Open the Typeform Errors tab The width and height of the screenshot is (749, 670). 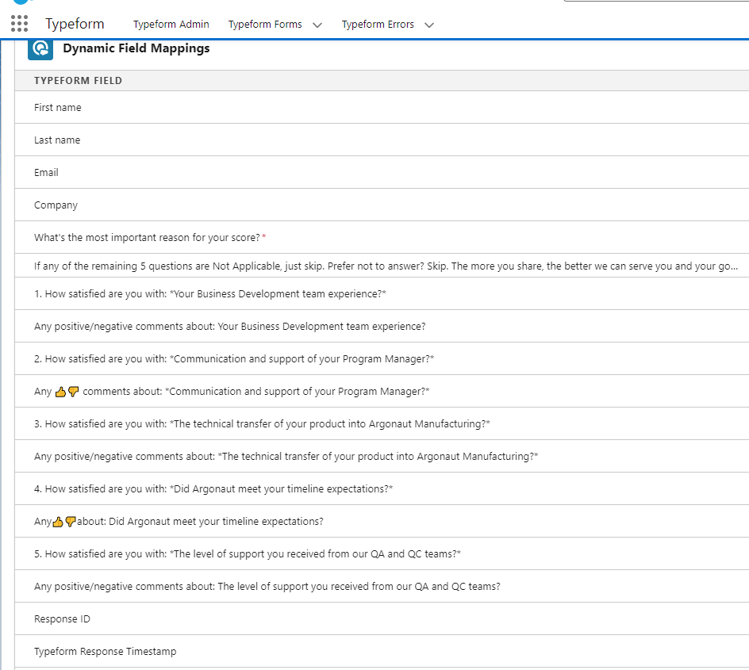click(x=378, y=25)
